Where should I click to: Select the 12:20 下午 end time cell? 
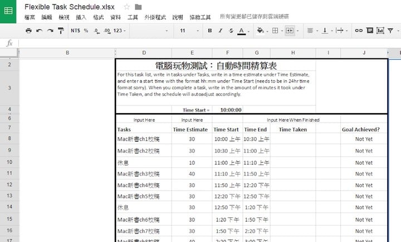pos(257,185)
